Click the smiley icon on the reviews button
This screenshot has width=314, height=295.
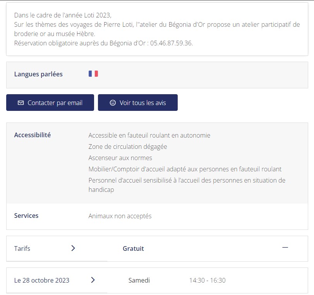113,103
